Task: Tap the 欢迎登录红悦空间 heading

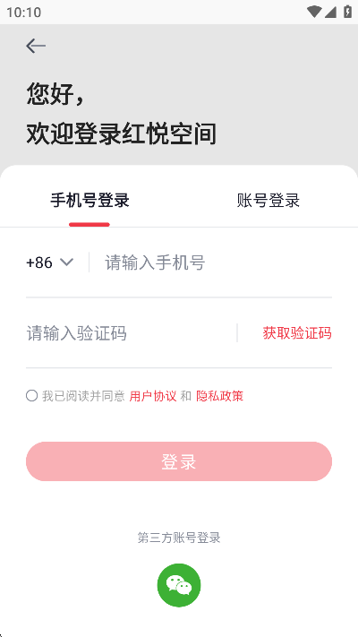Action: point(122,133)
